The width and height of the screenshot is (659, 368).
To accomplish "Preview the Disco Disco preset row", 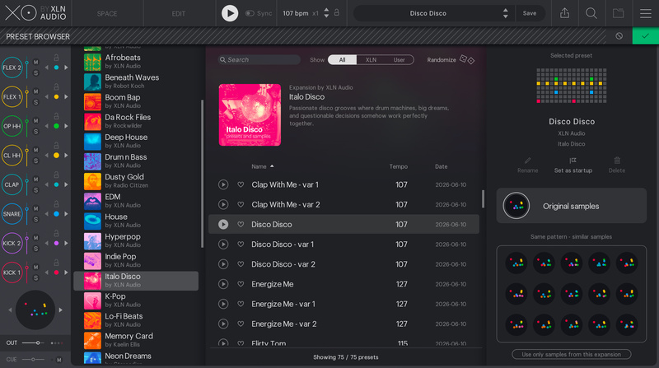I will pyautogui.click(x=223, y=224).
